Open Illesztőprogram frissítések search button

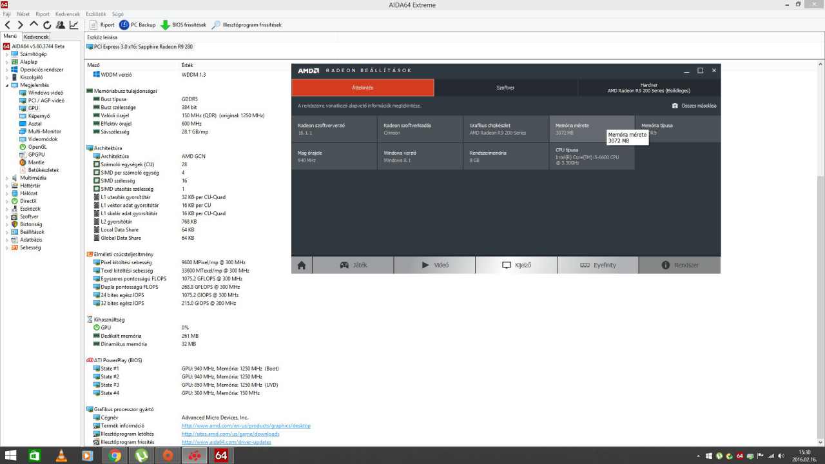click(247, 24)
